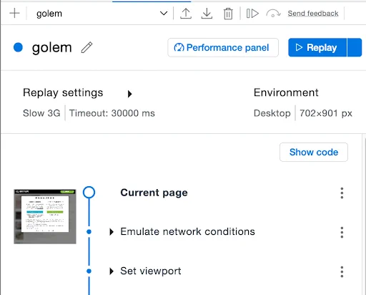Click the Show code button
366x295 pixels.
314,152
